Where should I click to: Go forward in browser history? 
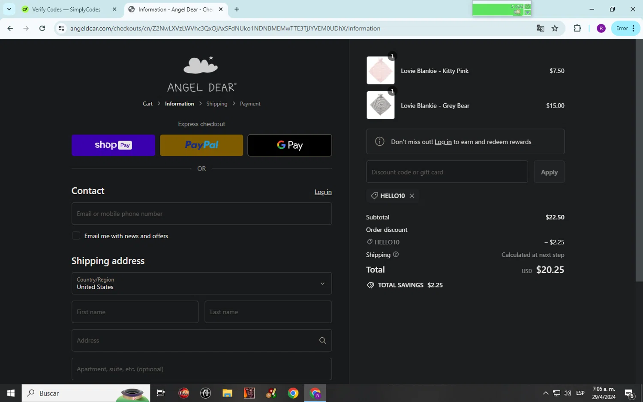[26, 28]
